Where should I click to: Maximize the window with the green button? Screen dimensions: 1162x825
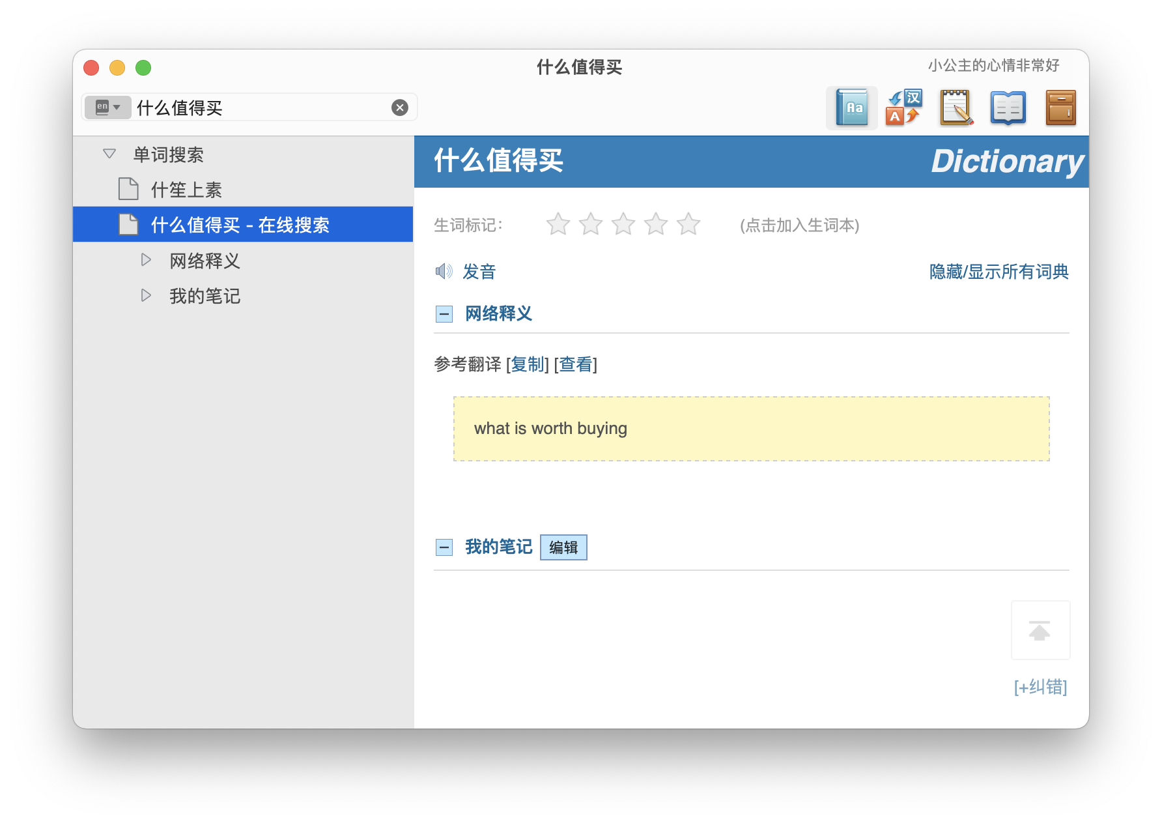click(x=143, y=68)
